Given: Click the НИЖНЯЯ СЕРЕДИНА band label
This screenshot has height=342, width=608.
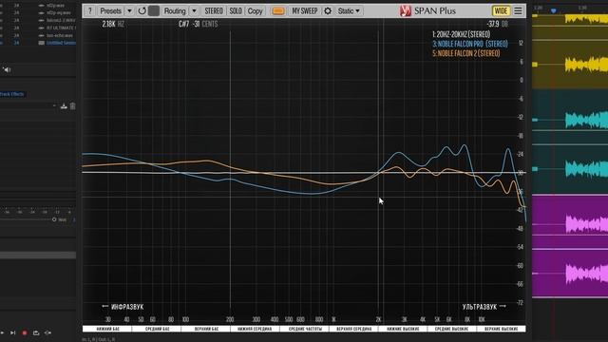Looking at the screenshot, I should pos(255,329).
